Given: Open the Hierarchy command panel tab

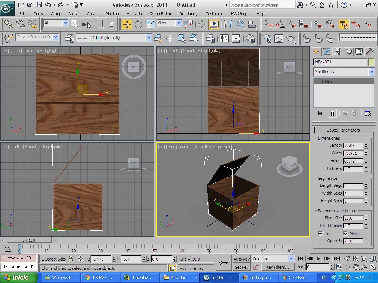Looking at the screenshot, I should [337, 52].
